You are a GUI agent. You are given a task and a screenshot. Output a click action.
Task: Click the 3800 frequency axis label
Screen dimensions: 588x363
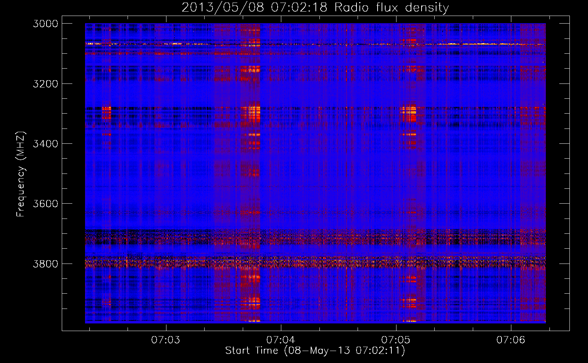45,264
